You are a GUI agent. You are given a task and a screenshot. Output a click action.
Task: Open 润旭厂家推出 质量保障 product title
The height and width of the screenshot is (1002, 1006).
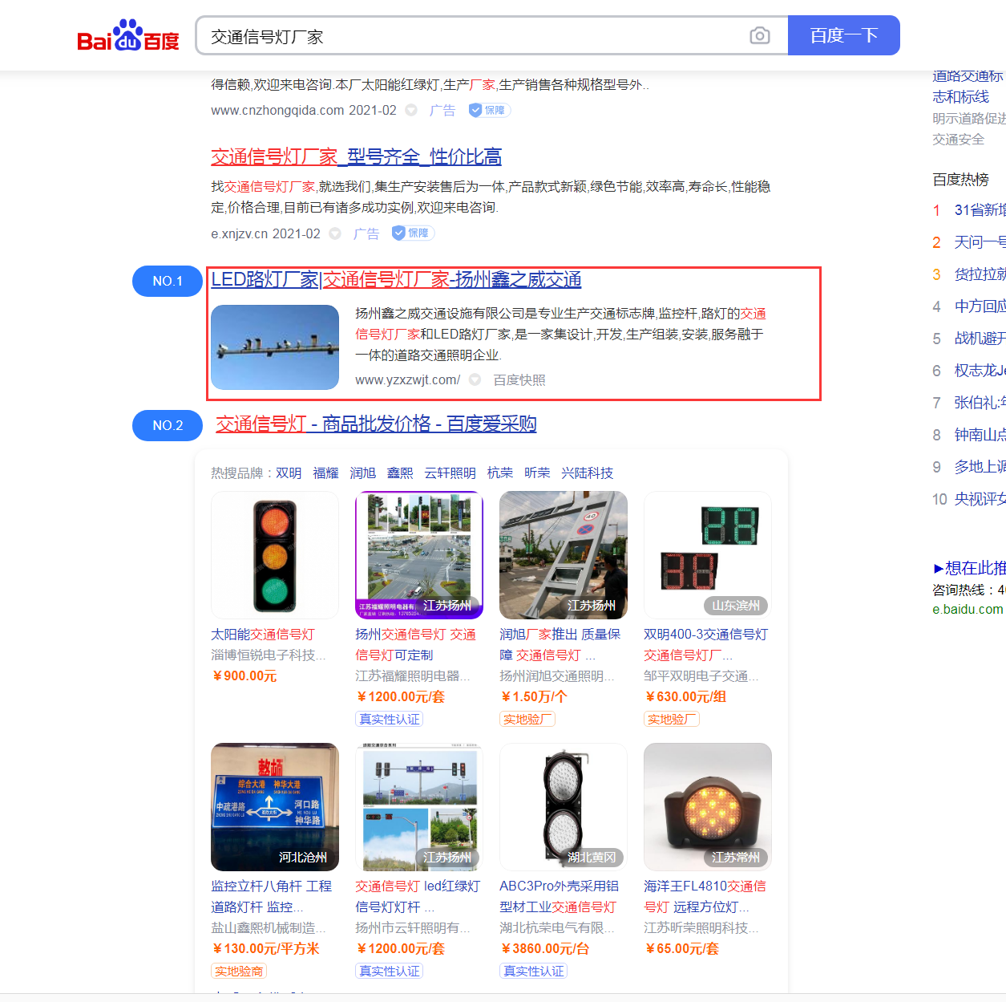coord(560,644)
